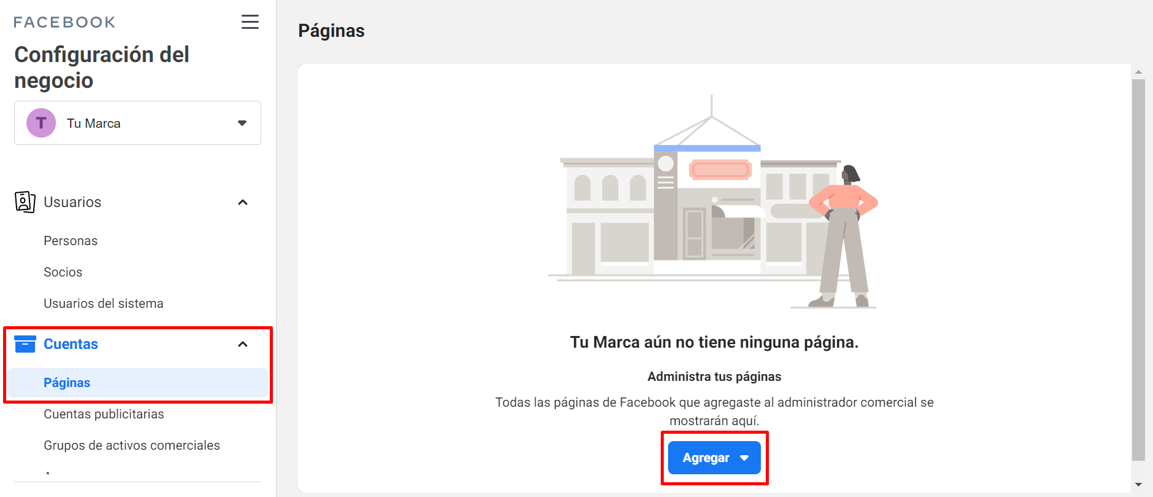Collapse the Usuarios section chevron
The image size is (1153, 497).
243,202
